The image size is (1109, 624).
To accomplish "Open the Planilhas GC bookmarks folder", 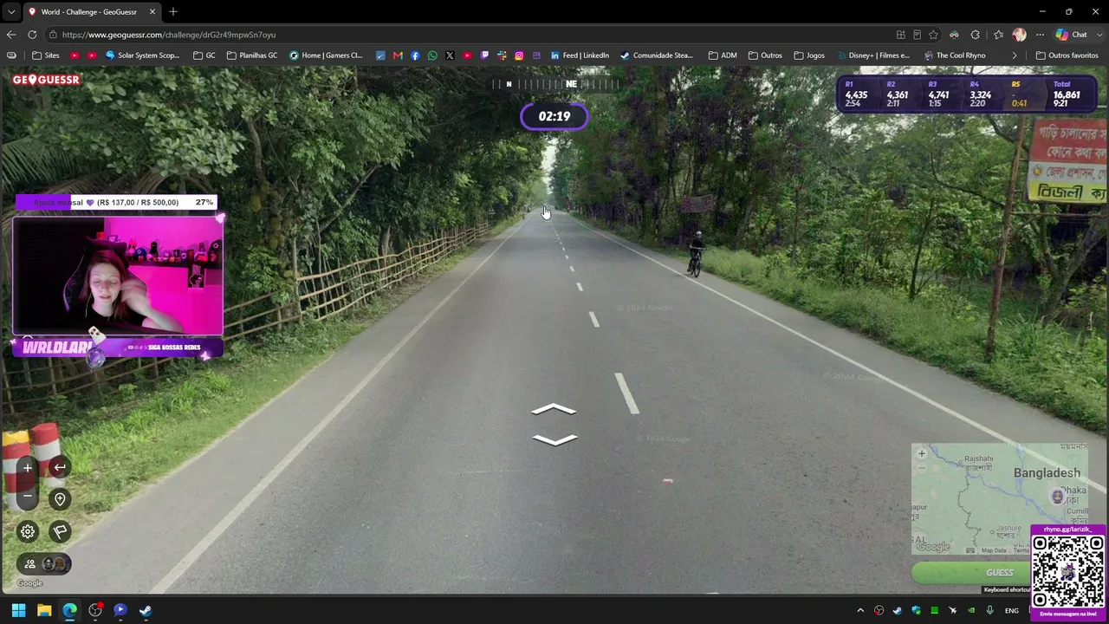I will (x=252, y=55).
